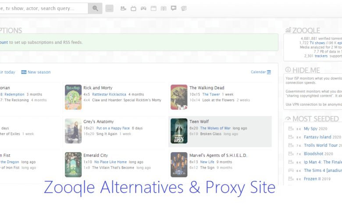Viewport: 342px width, 206px height.
Task: Click the ellipsis button next to search
Action: pos(110,8)
